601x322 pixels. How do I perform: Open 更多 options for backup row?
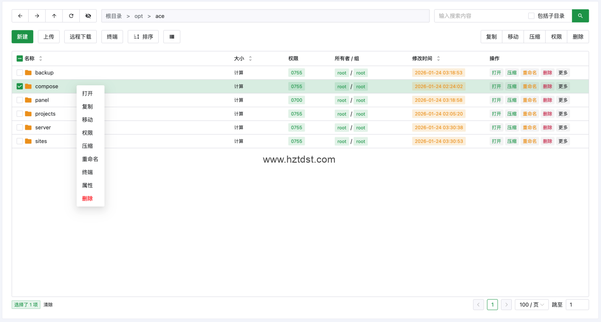[x=563, y=73]
